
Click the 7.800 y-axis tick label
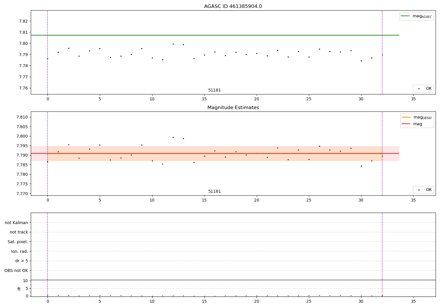[x=22, y=136]
